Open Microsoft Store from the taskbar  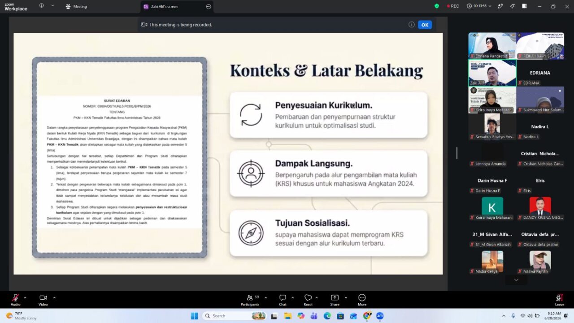click(x=340, y=316)
